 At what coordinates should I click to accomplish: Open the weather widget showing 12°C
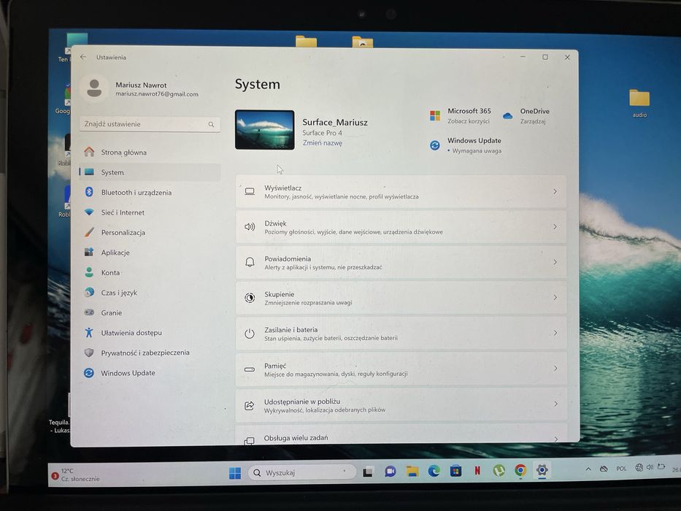(77, 474)
